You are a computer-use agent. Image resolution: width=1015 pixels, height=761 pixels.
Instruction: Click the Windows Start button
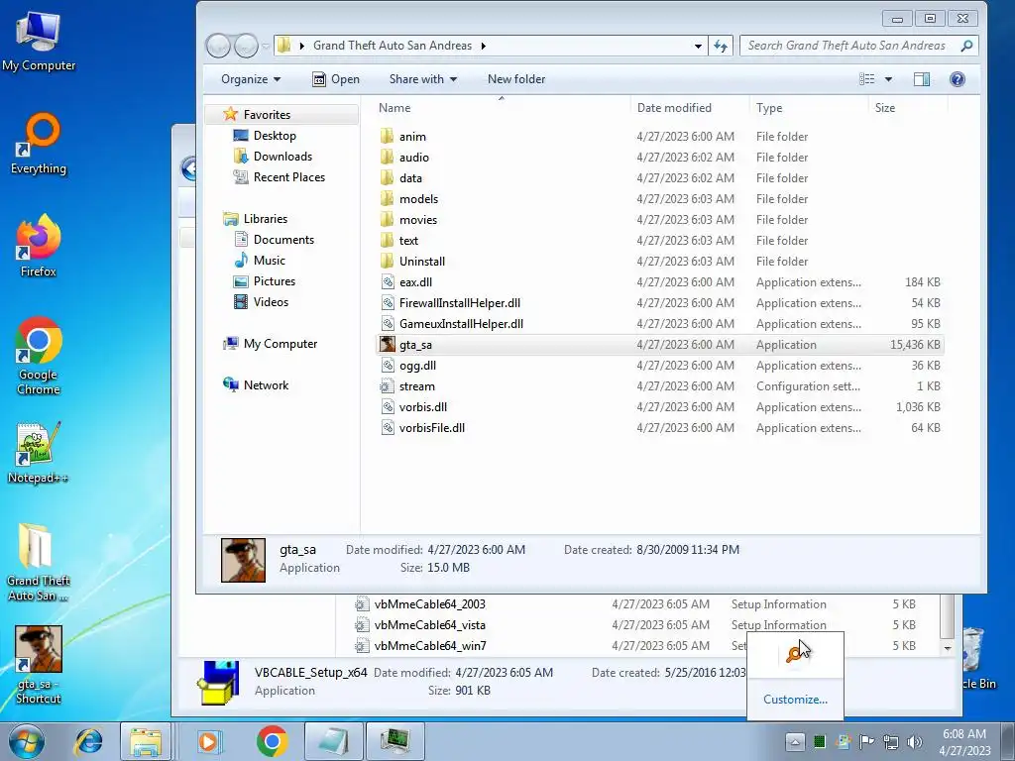26,741
